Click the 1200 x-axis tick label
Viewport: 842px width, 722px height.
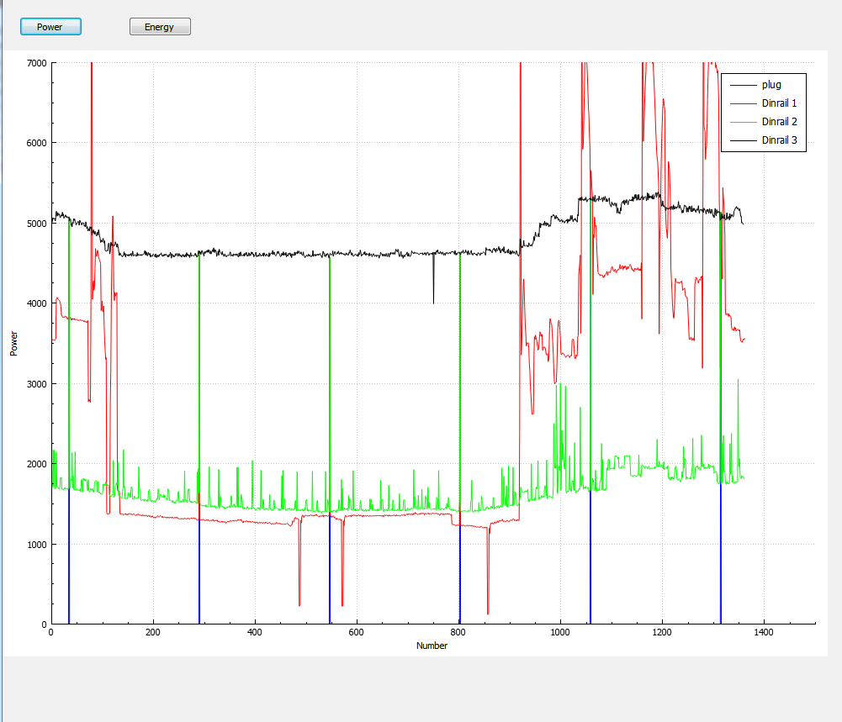661,632
